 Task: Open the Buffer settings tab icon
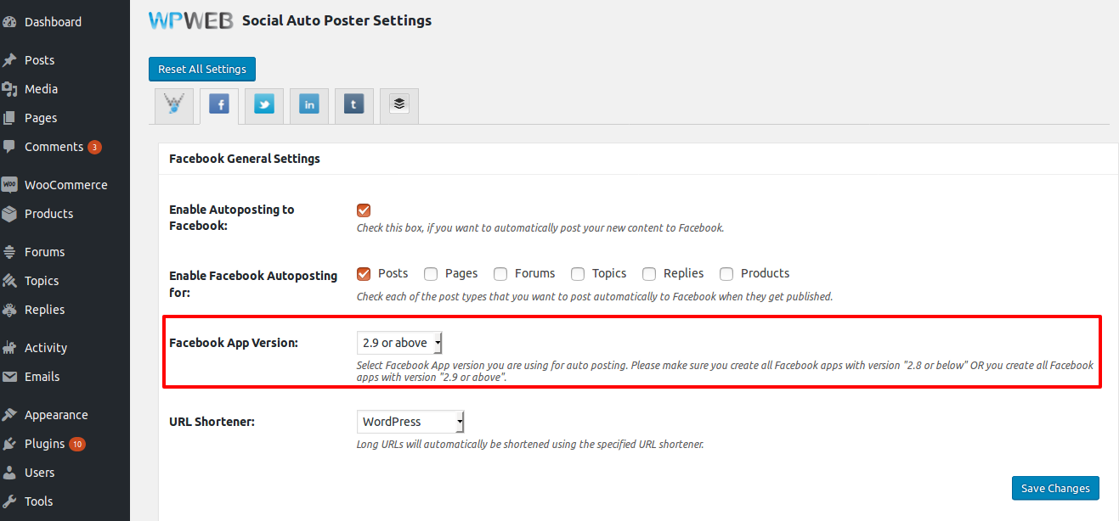(x=399, y=105)
